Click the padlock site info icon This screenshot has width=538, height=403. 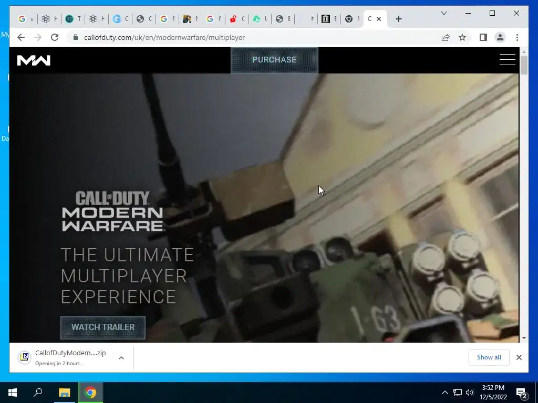click(76, 37)
